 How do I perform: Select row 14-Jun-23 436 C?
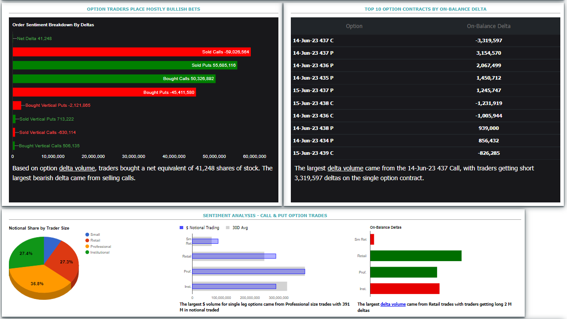pyautogui.click(x=426, y=116)
